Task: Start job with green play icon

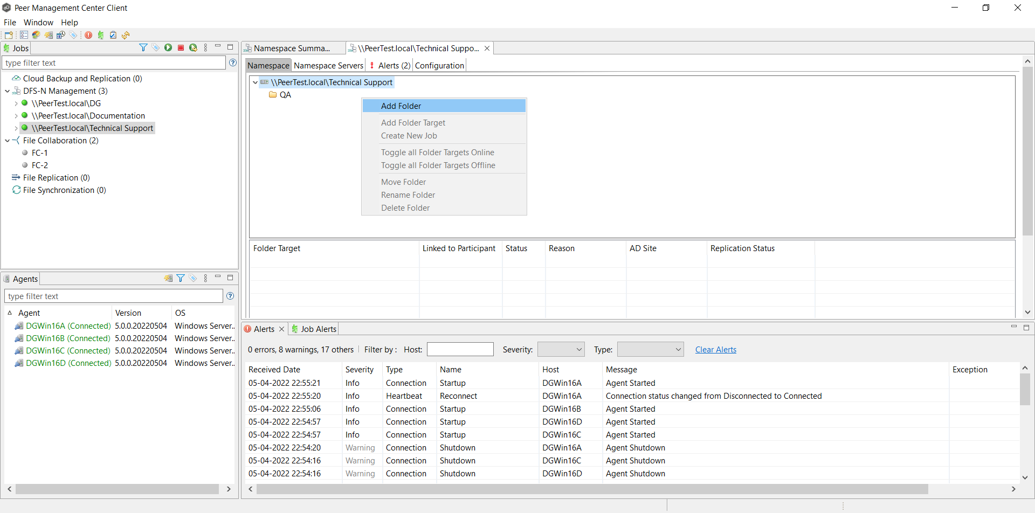Action: pos(168,48)
